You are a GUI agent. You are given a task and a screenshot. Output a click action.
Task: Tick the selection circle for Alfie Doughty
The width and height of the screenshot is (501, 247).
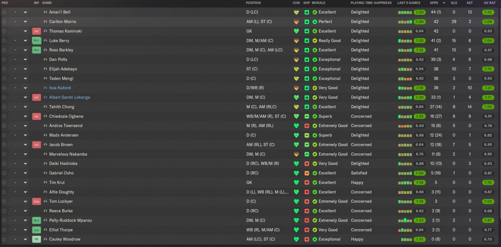click(4, 192)
